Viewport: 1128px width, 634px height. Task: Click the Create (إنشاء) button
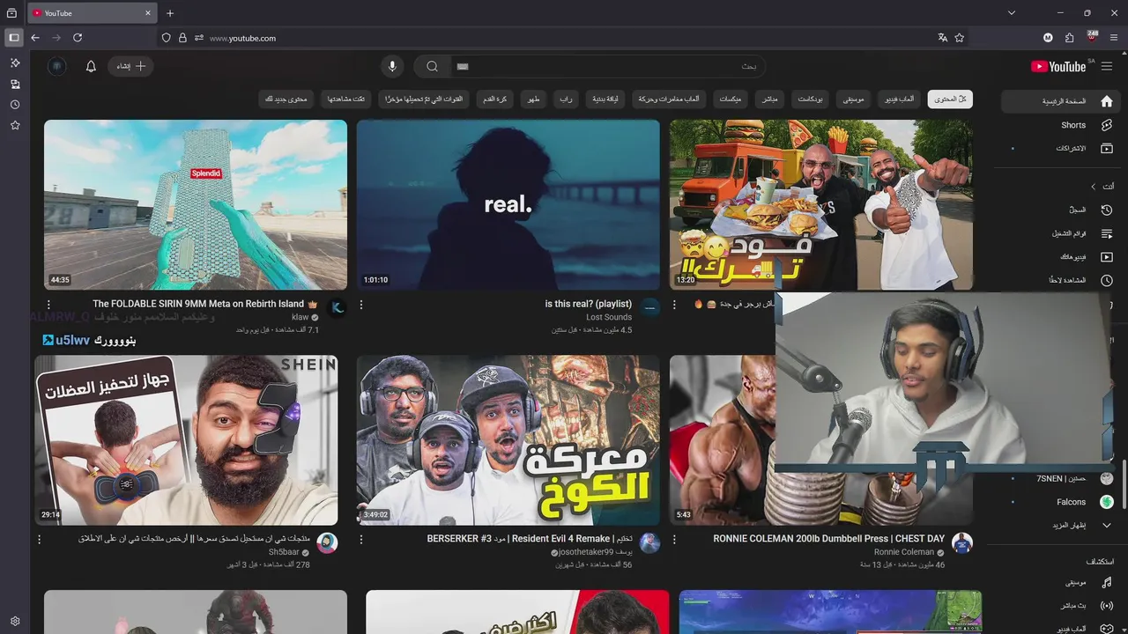tap(130, 66)
